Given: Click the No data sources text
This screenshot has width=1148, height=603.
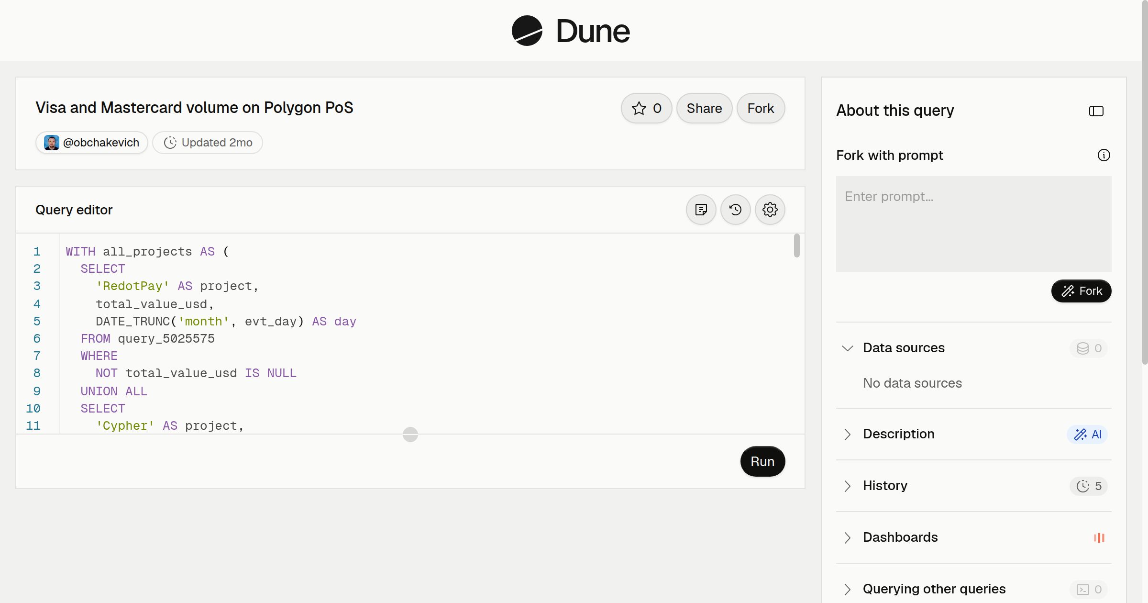Looking at the screenshot, I should [x=912, y=383].
